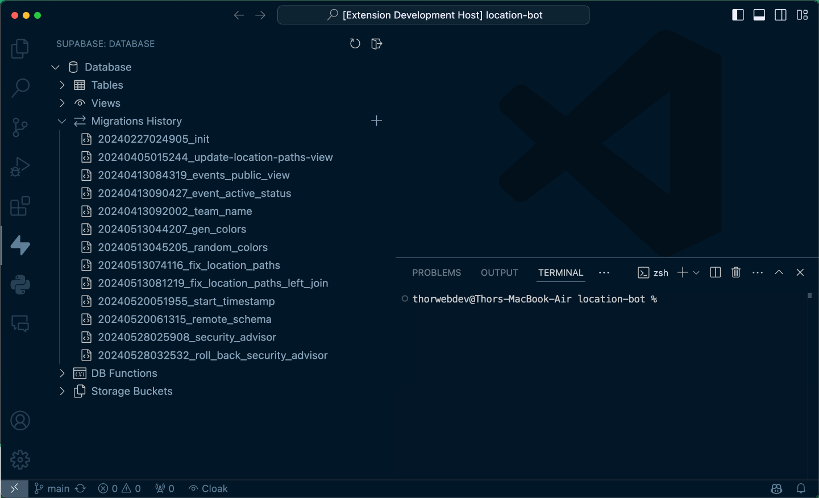This screenshot has height=498, width=819.
Task: Open additional panel views ellipsis
Action: tap(604, 272)
